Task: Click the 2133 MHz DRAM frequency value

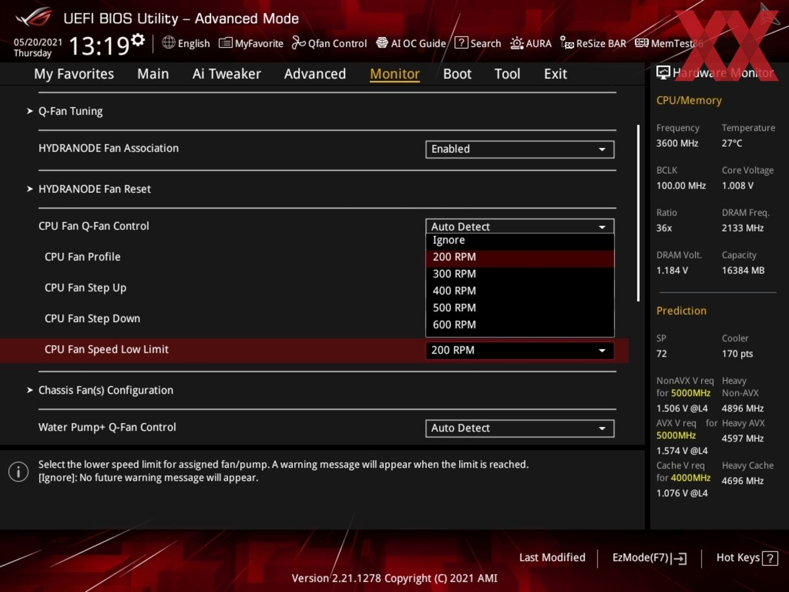Action: [743, 228]
